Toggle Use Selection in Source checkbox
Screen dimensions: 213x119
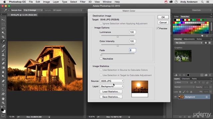click(x=101, y=70)
